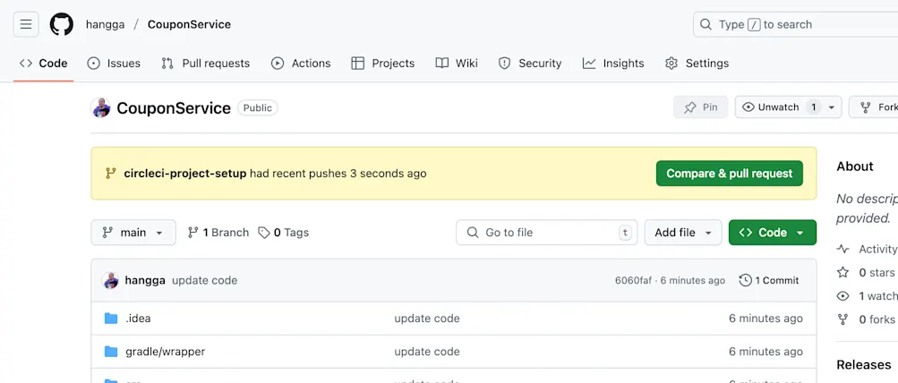Open the CouponService breadcrumb link
This screenshot has height=383, width=898.
point(189,25)
